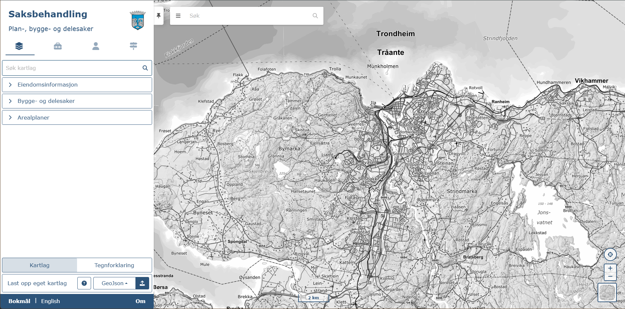Image resolution: width=625 pixels, height=309 pixels.
Task: Switch to the Tegnforklaring tab
Action: pyautogui.click(x=114, y=265)
